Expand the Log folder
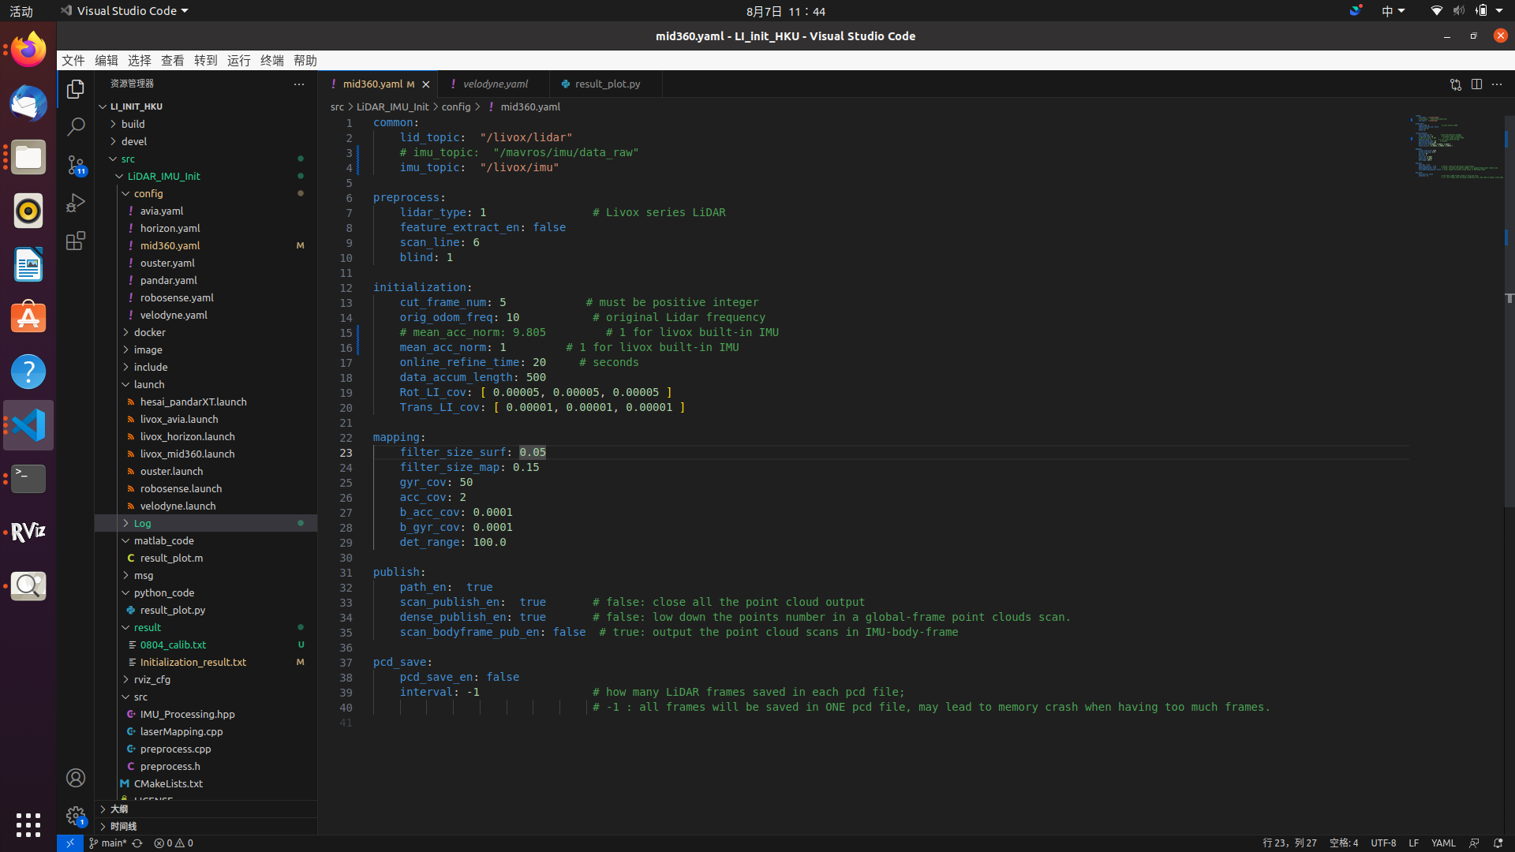 142,523
